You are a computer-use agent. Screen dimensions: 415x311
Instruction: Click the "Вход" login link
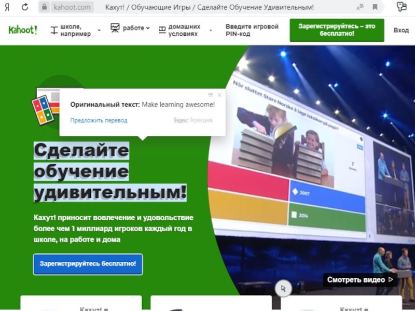(401, 30)
